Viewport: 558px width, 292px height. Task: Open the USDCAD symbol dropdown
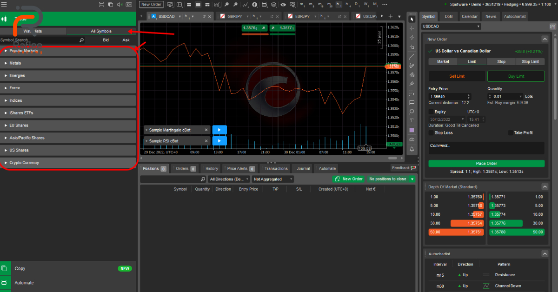pyautogui.click(x=451, y=27)
